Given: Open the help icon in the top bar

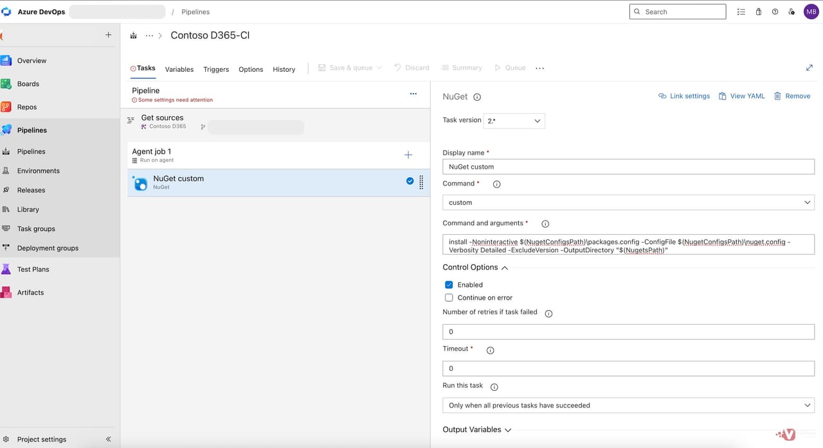Looking at the screenshot, I should [x=775, y=12].
